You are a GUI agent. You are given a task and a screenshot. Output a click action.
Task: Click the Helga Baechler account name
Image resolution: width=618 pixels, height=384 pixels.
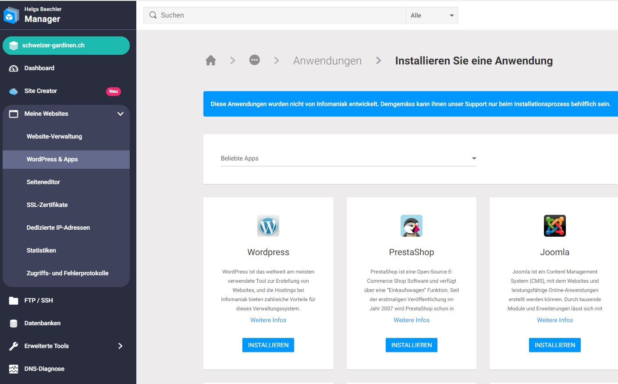(43, 9)
